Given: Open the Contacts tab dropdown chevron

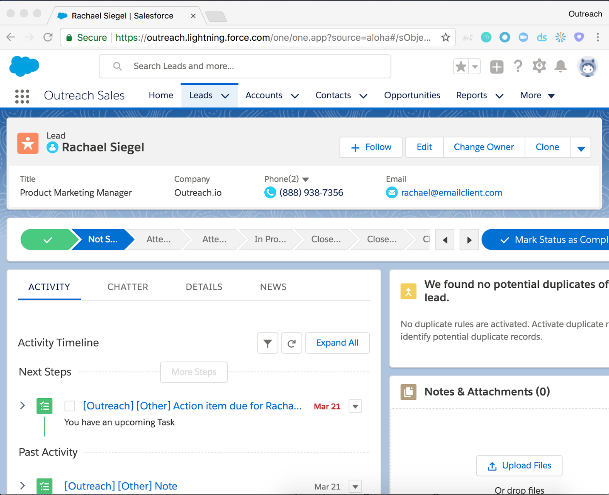Looking at the screenshot, I should (363, 96).
